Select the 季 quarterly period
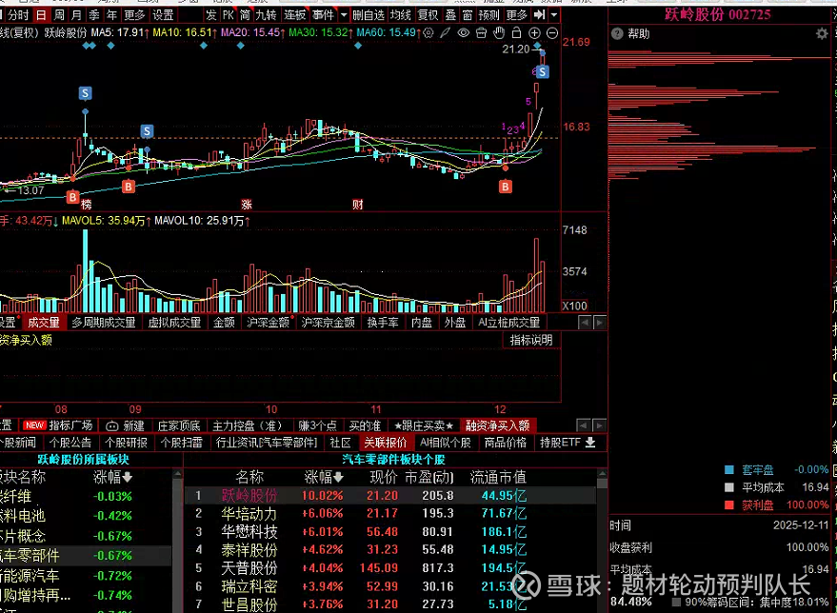 pyautogui.click(x=94, y=15)
